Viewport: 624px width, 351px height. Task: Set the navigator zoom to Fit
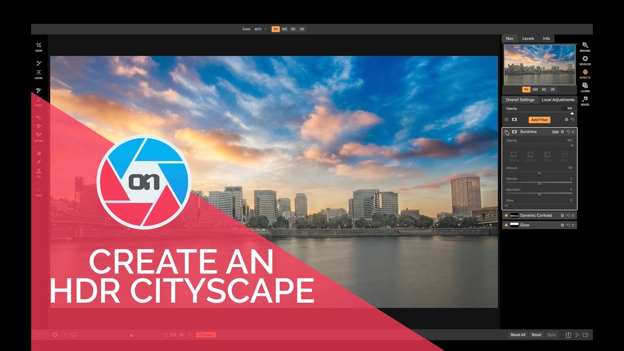[526, 90]
